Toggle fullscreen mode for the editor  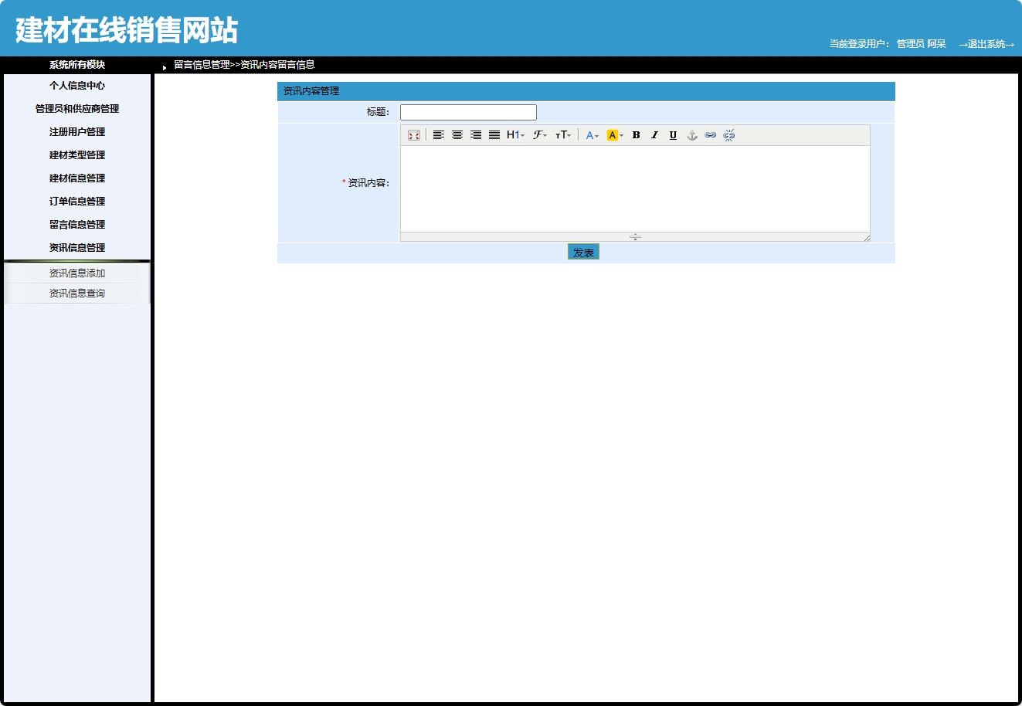[414, 135]
